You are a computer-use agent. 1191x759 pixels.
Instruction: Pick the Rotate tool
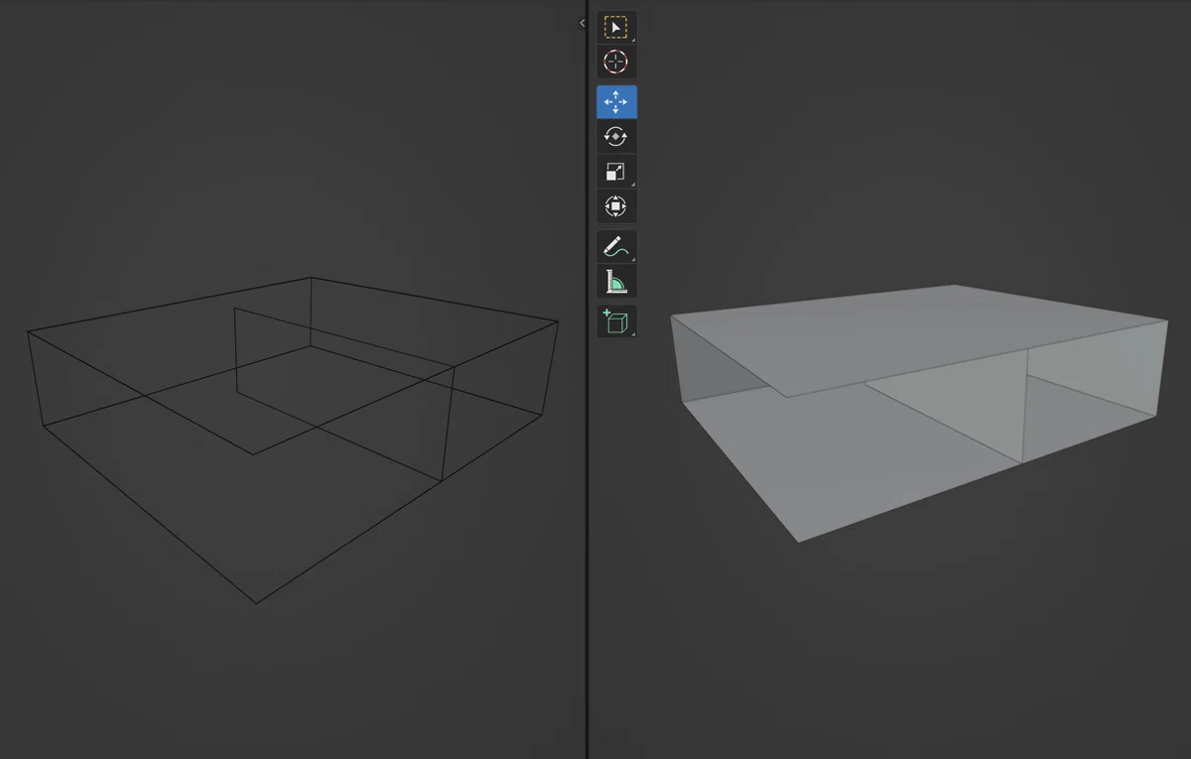click(x=616, y=137)
